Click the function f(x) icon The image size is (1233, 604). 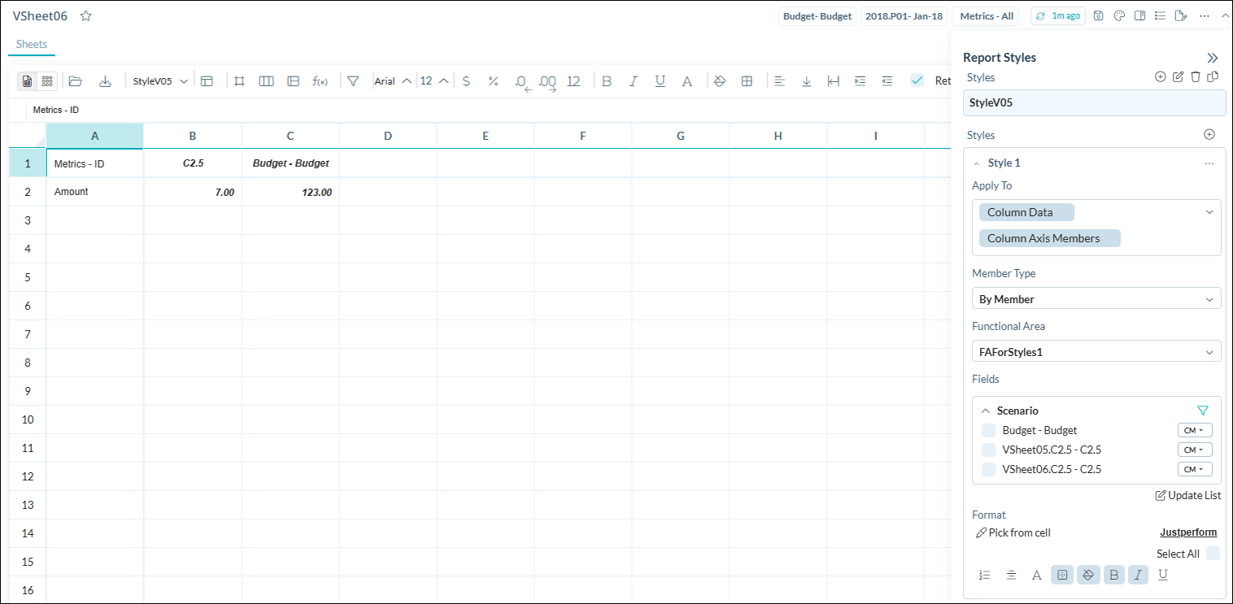point(320,81)
